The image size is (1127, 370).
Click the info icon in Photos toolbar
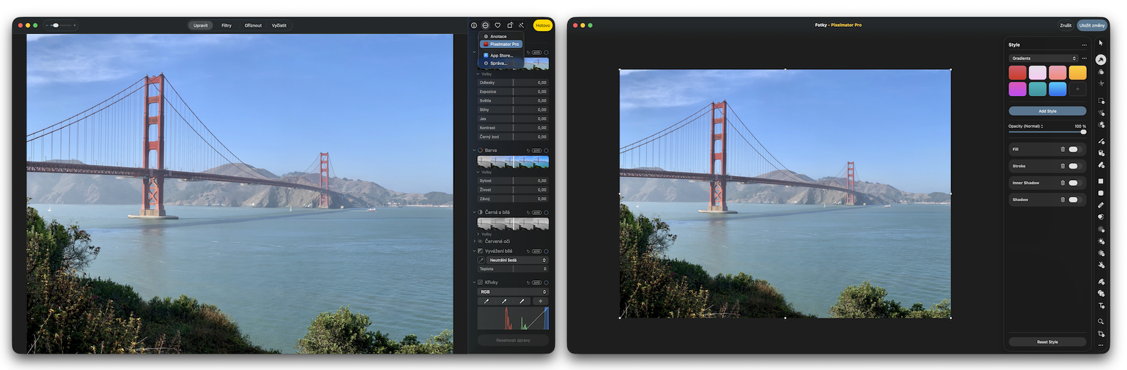(x=474, y=26)
